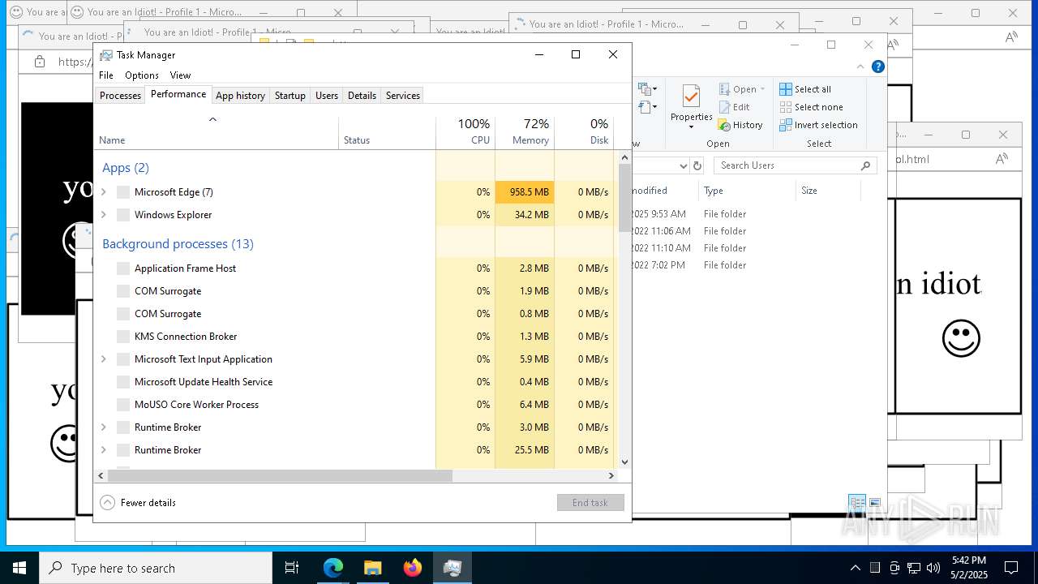The height and width of the screenshot is (584, 1038).
Task: Click taskbar search box
Action: pyautogui.click(x=156, y=568)
